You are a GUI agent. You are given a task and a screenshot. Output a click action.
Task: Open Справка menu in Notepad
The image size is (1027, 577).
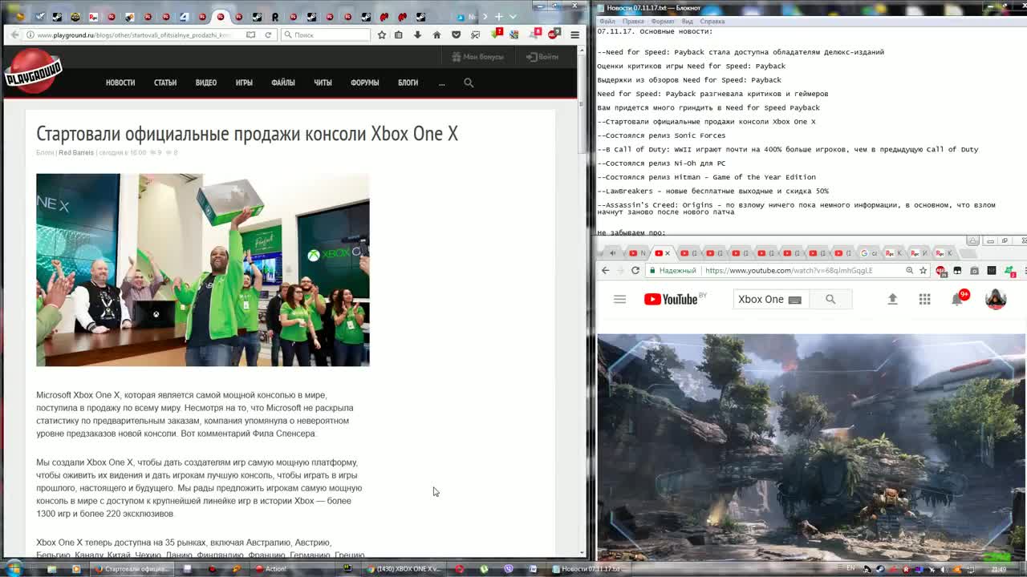[712, 22]
